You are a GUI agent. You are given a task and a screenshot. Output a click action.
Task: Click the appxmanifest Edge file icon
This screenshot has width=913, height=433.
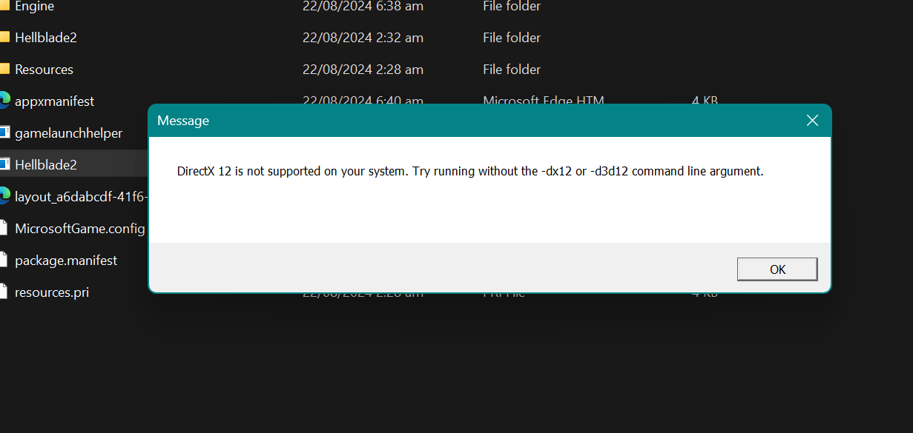(x=4, y=101)
